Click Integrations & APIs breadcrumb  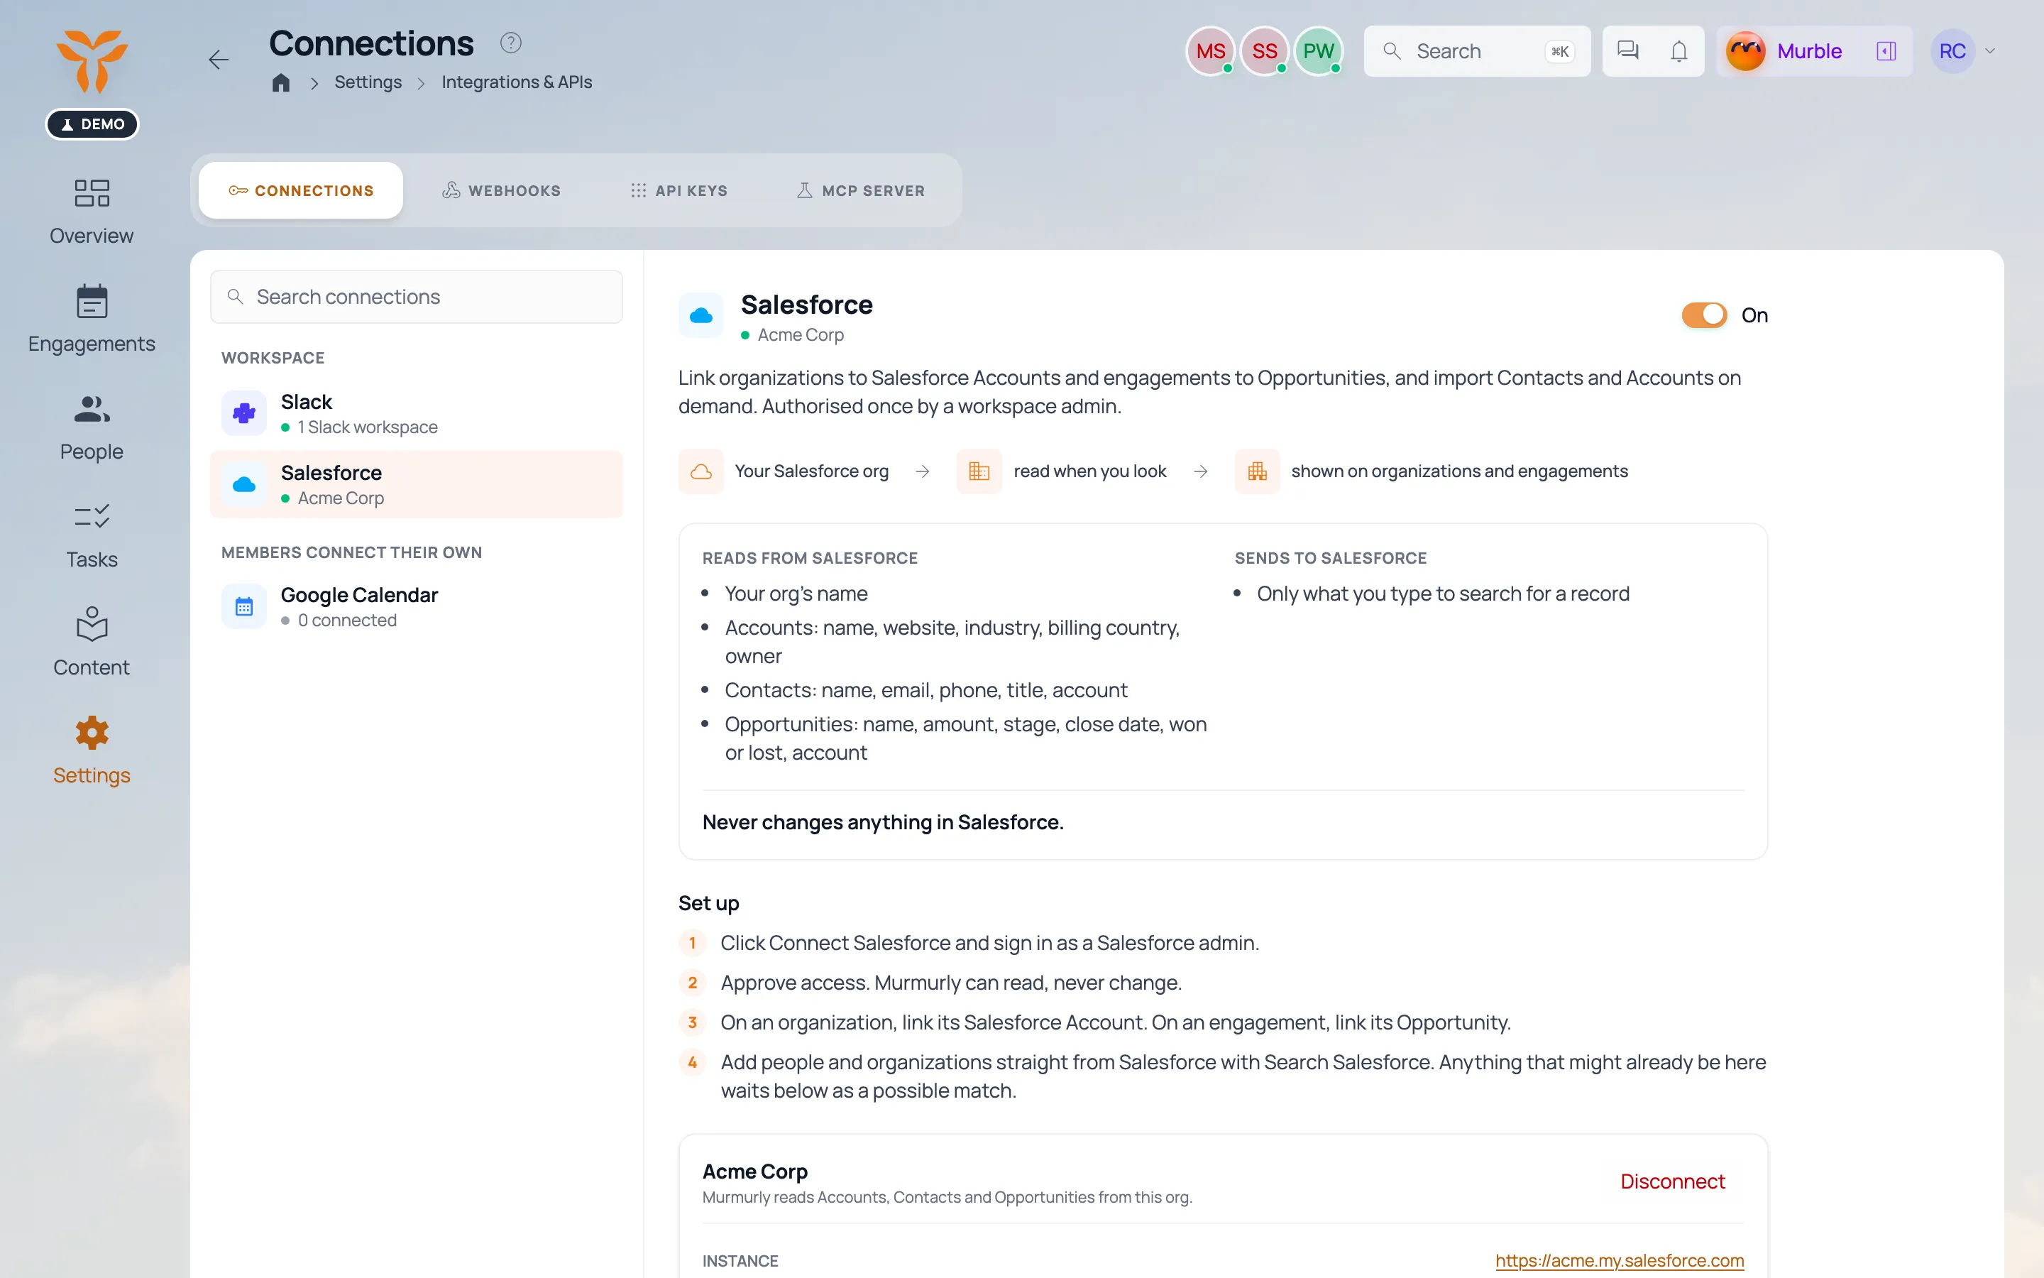(x=517, y=82)
